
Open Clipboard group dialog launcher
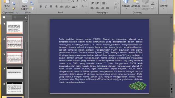[x=17, y=13]
